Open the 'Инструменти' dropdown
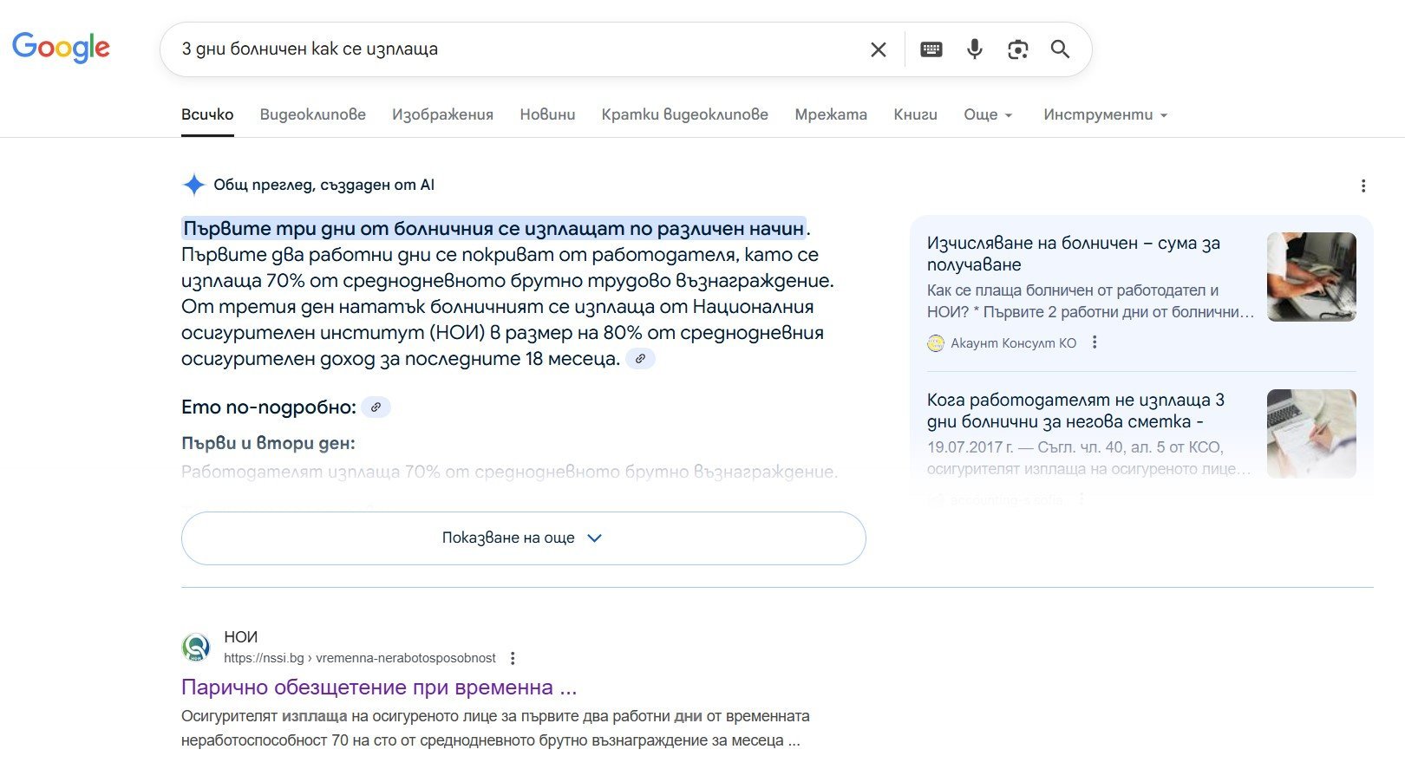This screenshot has height=769, width=1405. [x=1105, y=114]
